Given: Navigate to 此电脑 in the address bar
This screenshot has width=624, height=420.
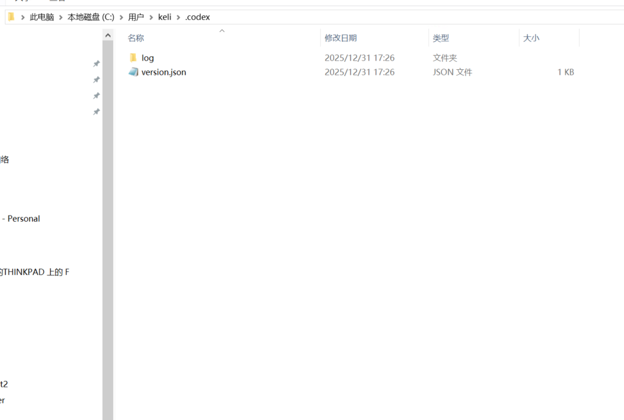Looking at the screenshot, I should click(41, 17).
